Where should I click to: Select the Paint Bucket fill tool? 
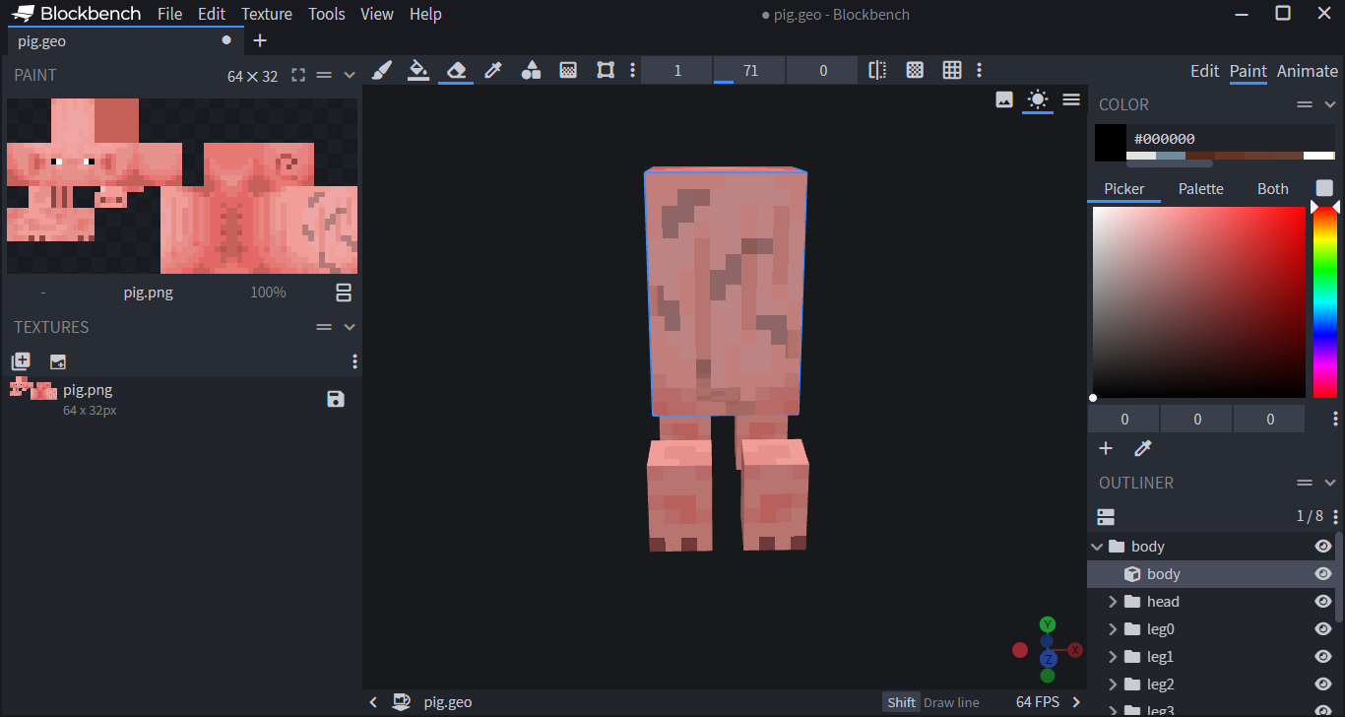[418, 70]
